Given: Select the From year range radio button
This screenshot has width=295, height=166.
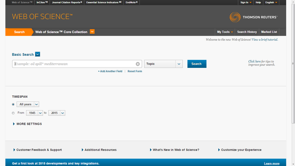Looking at the screenshot, I should coord(13,113).
